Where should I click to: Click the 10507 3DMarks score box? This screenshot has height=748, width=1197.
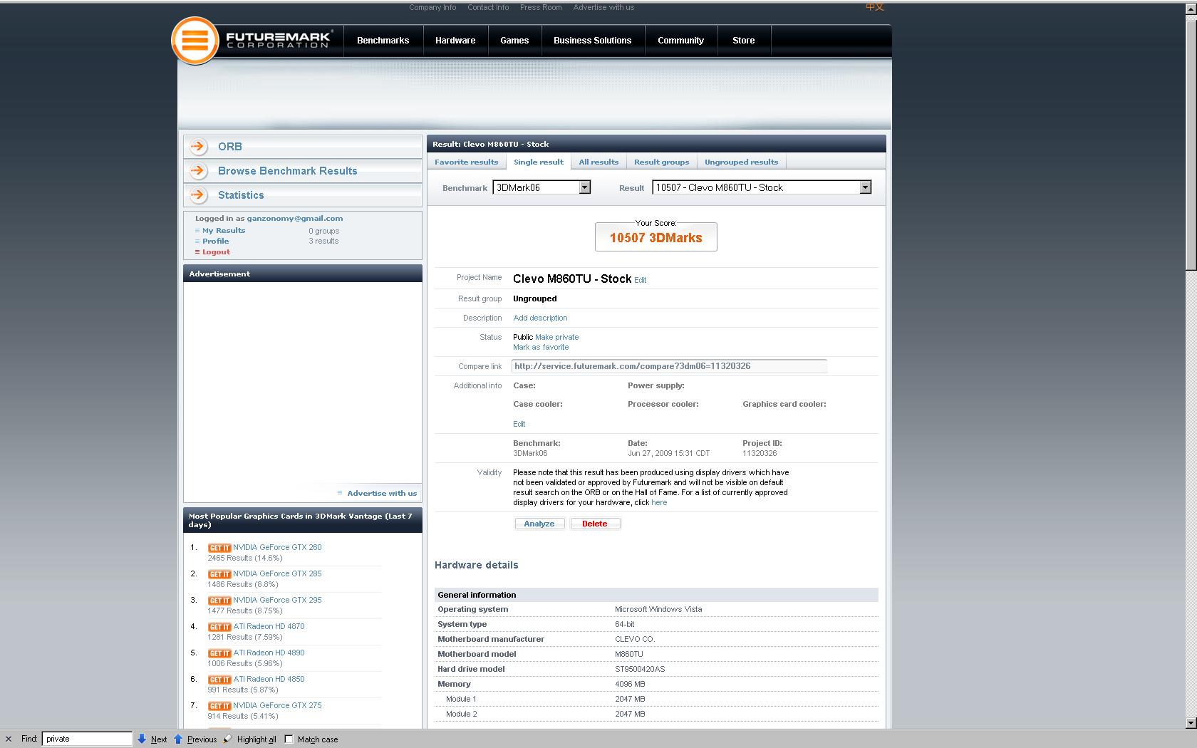click(656, 237)
